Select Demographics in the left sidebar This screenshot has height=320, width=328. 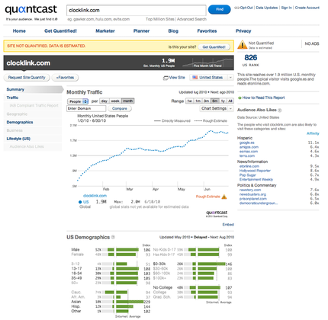click(x=20, y=122)
